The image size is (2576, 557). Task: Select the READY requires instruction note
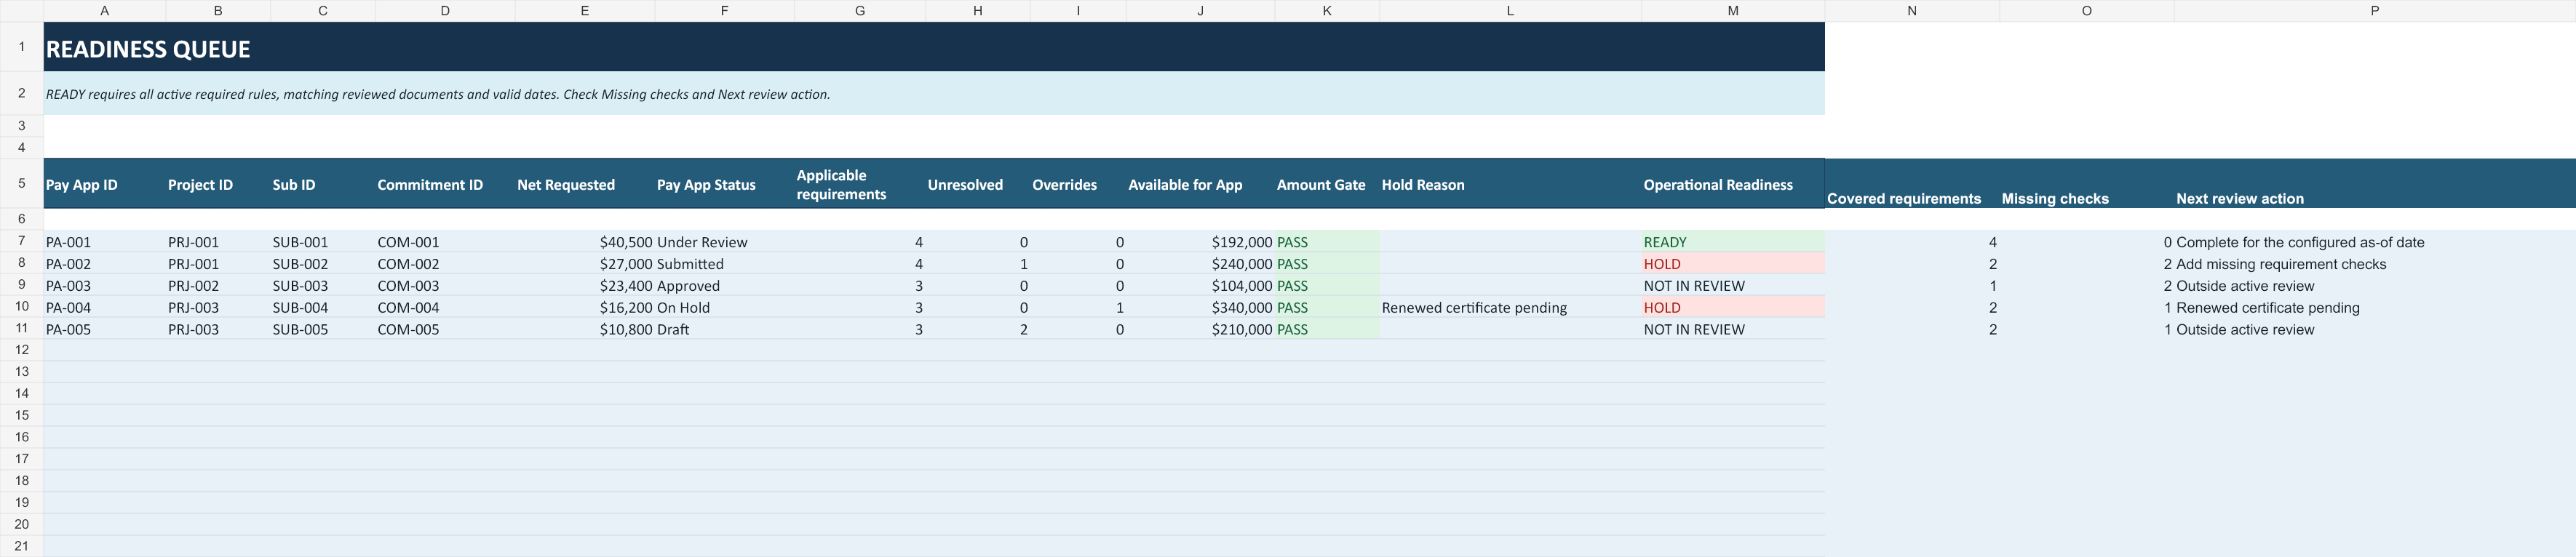[934, 94]
